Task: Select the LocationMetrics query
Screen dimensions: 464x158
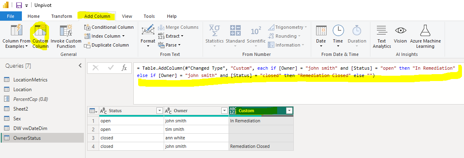Action: [42, 79]
